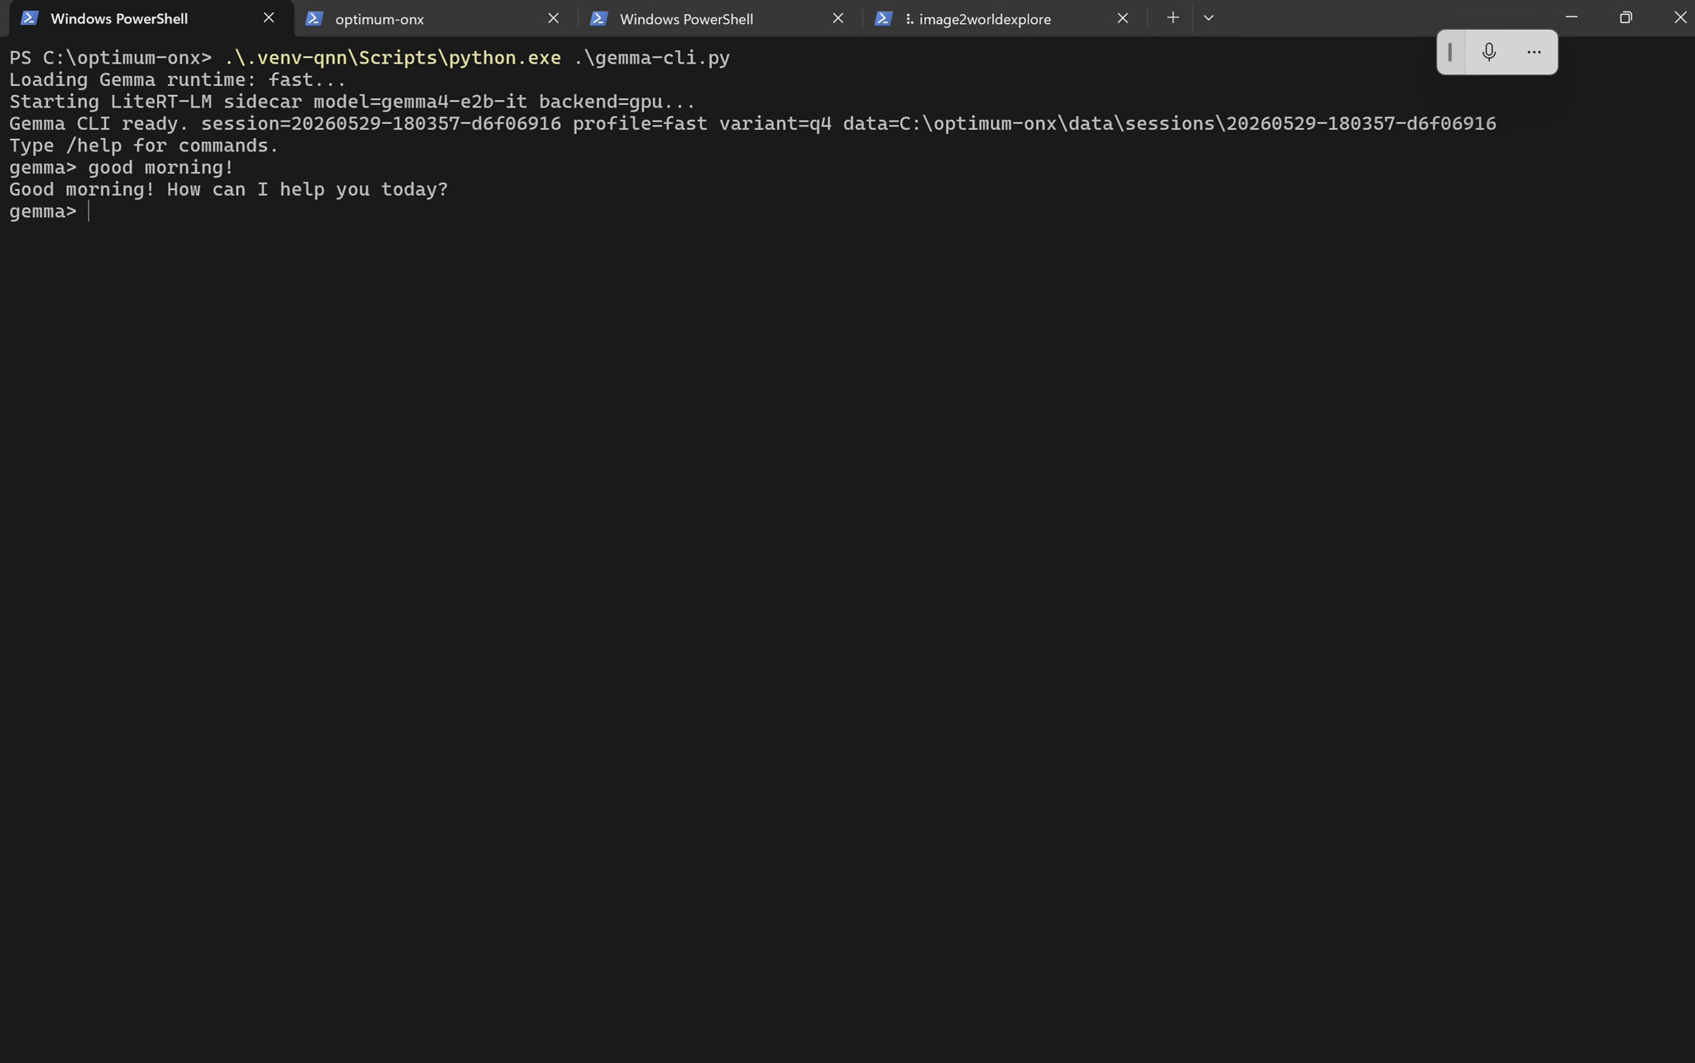Restore down the terminal window
The width and height of the screenshot is (1695, 1063).
[1626, 17]
